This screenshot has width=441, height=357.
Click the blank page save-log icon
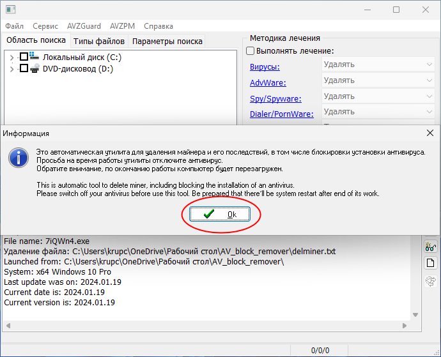[431, 263]
